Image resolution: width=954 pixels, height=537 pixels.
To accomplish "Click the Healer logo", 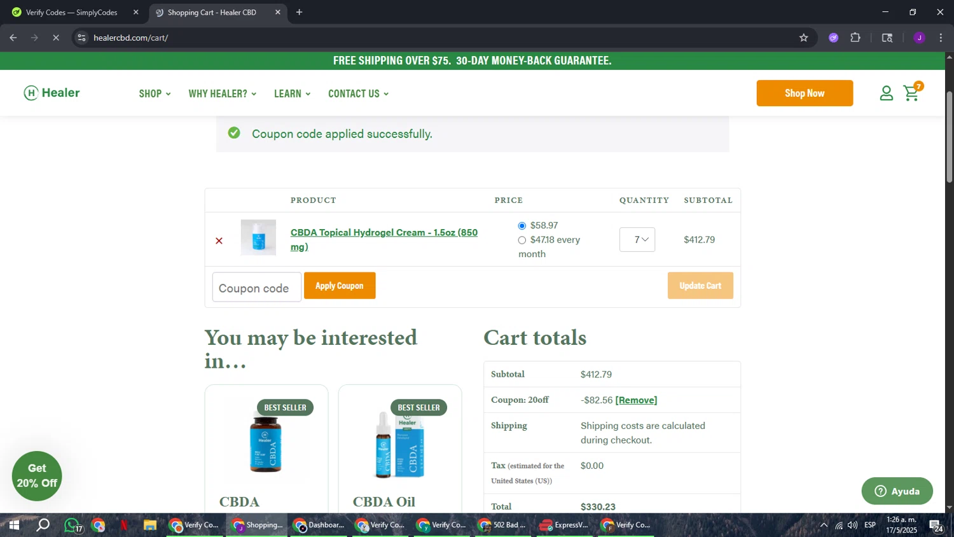I will [x=52, y=93].
